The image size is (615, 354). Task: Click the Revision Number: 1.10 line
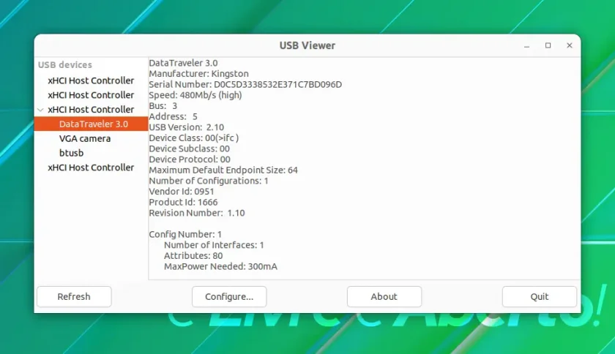tap(197, 213)
